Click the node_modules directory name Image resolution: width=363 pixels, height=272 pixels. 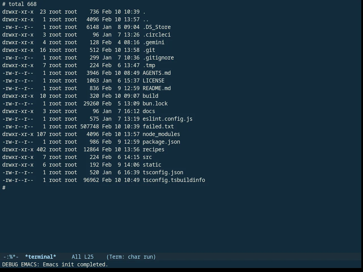[161, 134]
